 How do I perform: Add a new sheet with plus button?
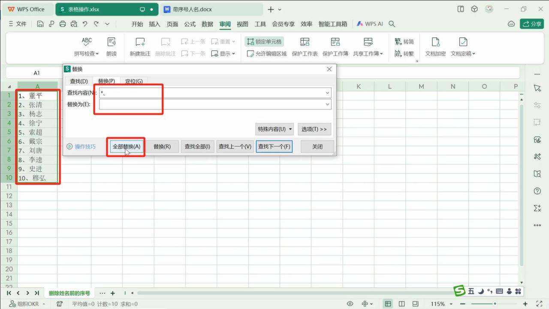click(x=113, y=293)
